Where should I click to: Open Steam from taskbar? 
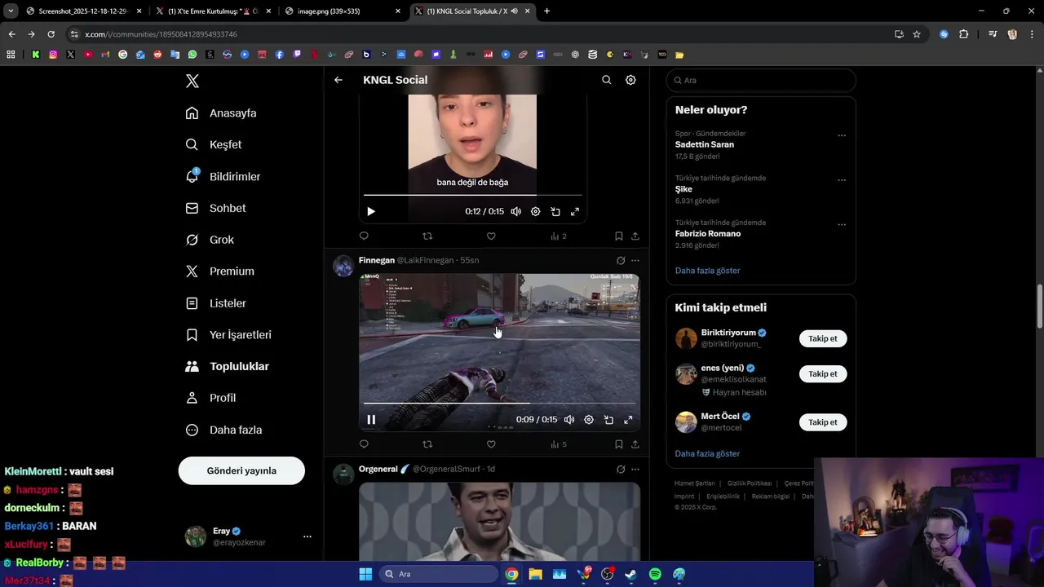[630, 574]
